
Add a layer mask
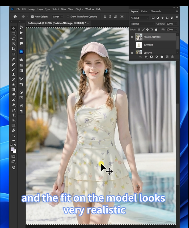[x=151, y=57]
